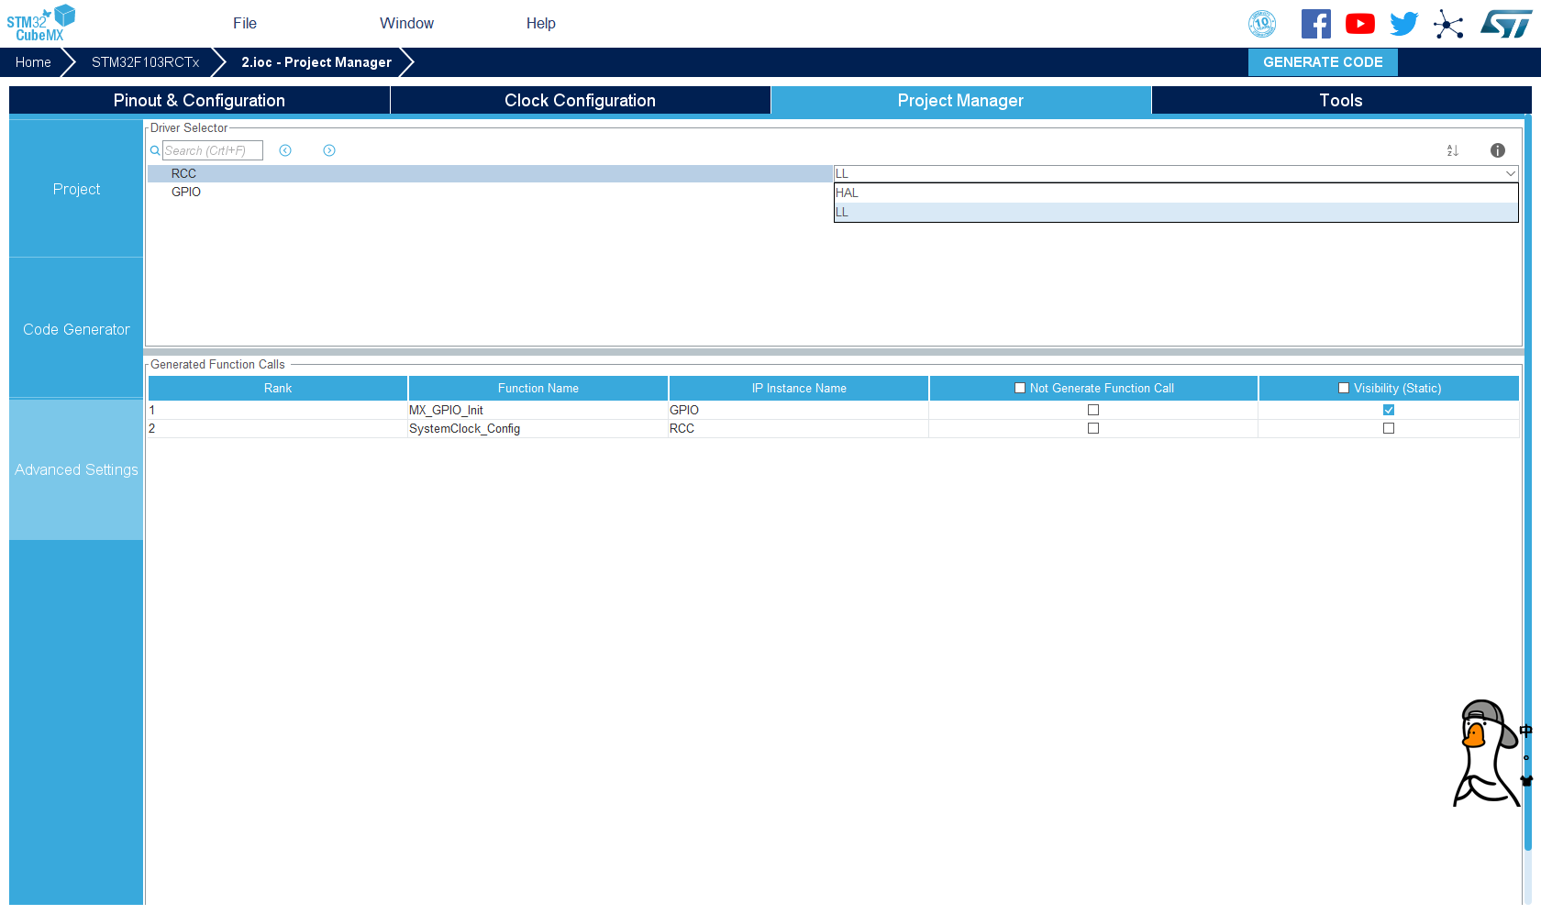The height and width of the screenshot is (914, 1541).
Task: Go to Home breadcrumb
Action: pyautogui.click(x=33, y=62)
